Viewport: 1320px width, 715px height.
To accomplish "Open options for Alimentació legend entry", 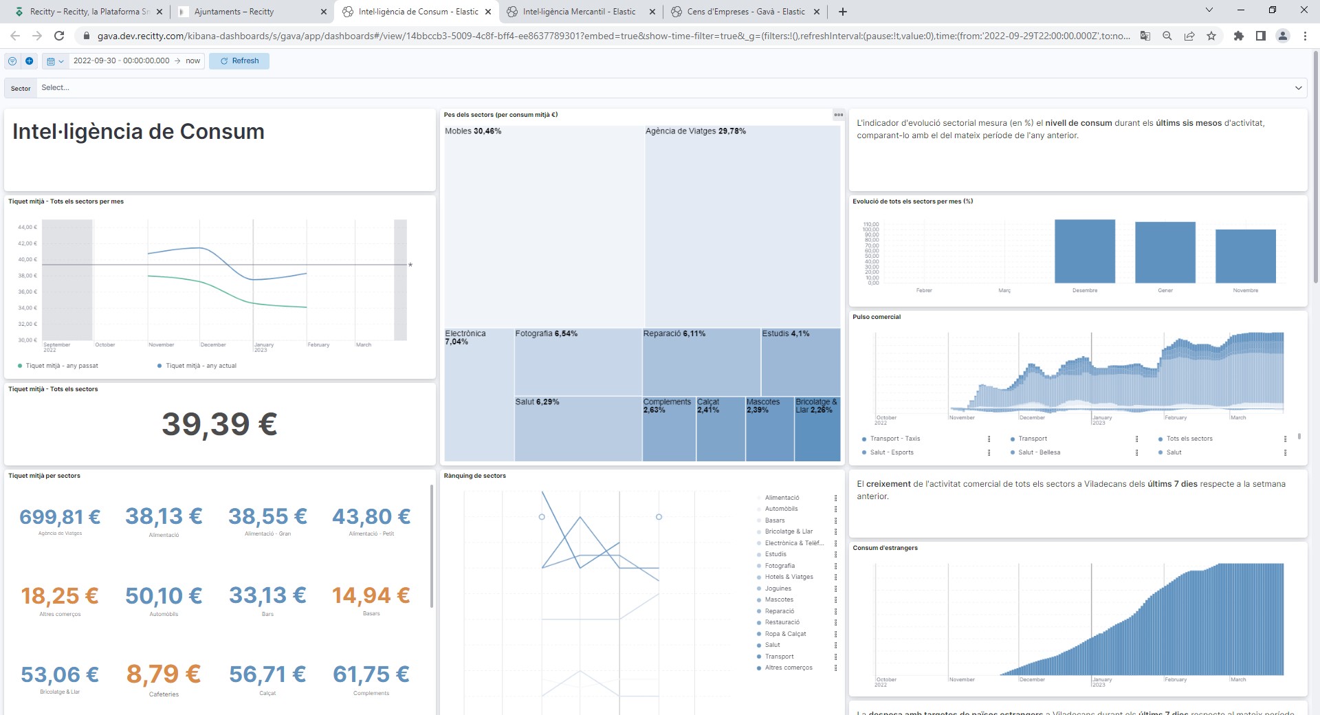I will [x=836, y=498].
